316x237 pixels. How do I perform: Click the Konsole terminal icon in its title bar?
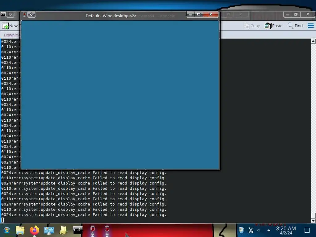coord(3,15)
